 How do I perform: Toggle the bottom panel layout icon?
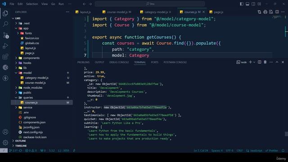[x=247, y=4]
